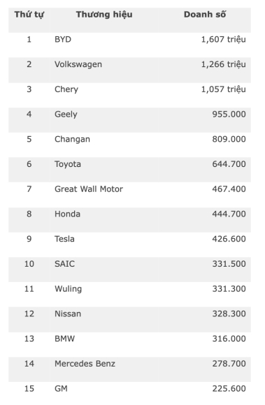This screenshot has width=265, height=405.
Task: Click the Thương hiệu column header
Action: [x=104, y=15]
